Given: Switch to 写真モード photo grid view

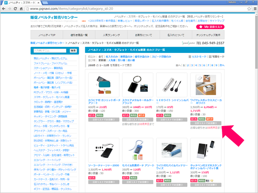Looking at the screenshot, I should click(x=217, y=57).
